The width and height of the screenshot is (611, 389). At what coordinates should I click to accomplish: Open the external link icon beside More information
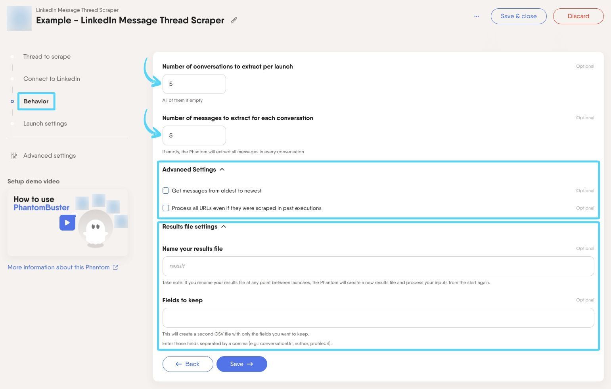point(115,267)
